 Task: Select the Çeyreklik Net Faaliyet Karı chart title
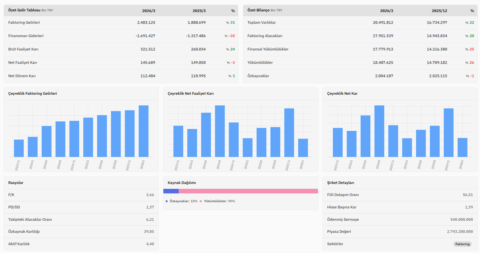(191, 94)
